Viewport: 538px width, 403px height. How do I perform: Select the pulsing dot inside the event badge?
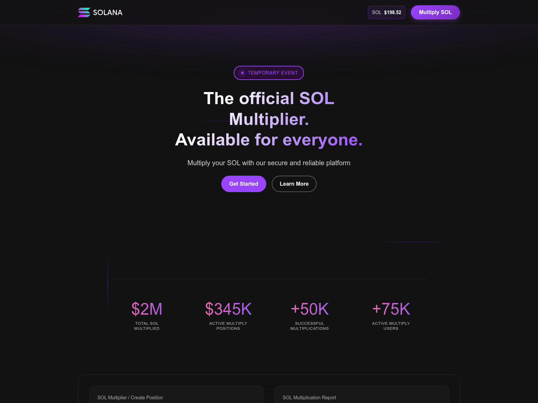click(242, 73)
